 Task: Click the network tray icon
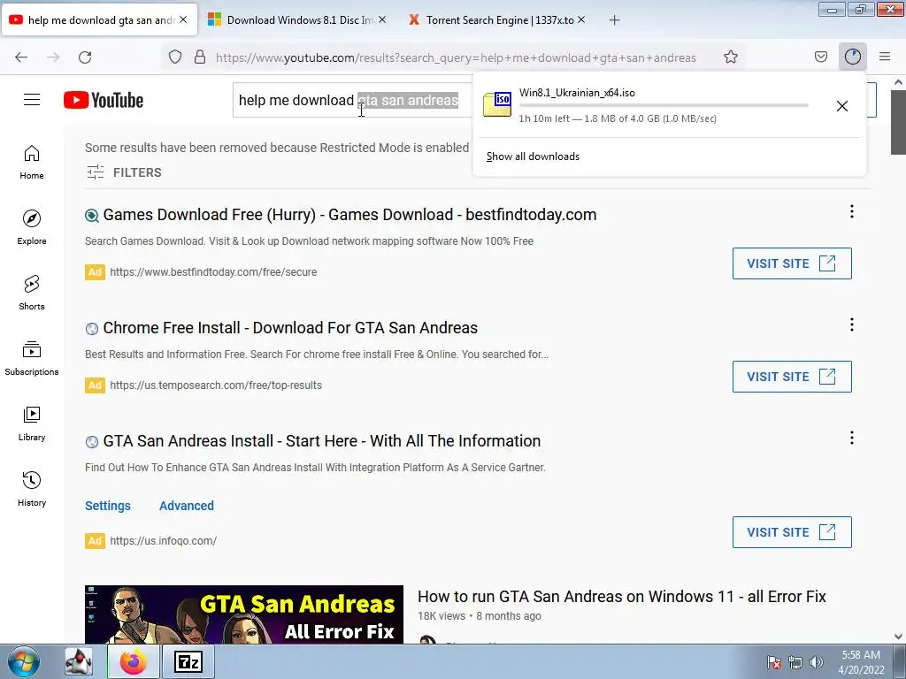[x=795, y=662]
